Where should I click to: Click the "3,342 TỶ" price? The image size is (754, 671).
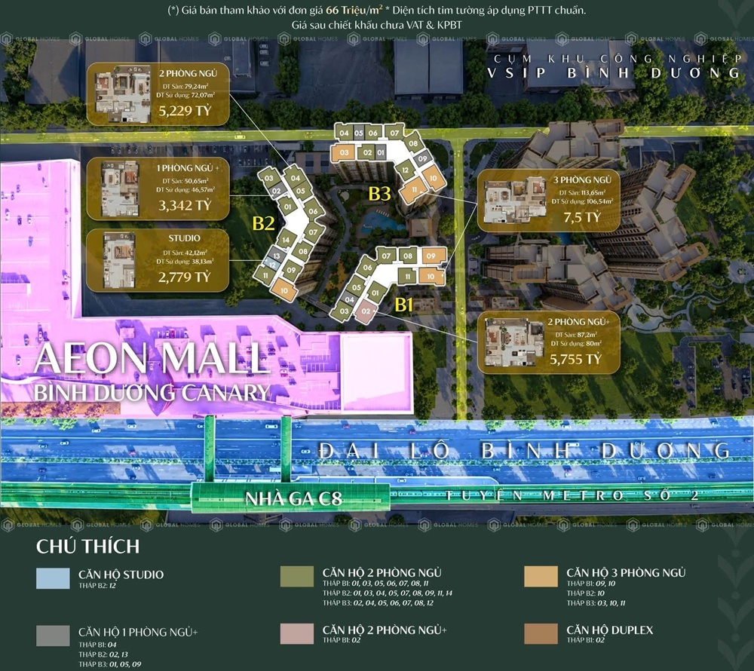click(185, 205)
